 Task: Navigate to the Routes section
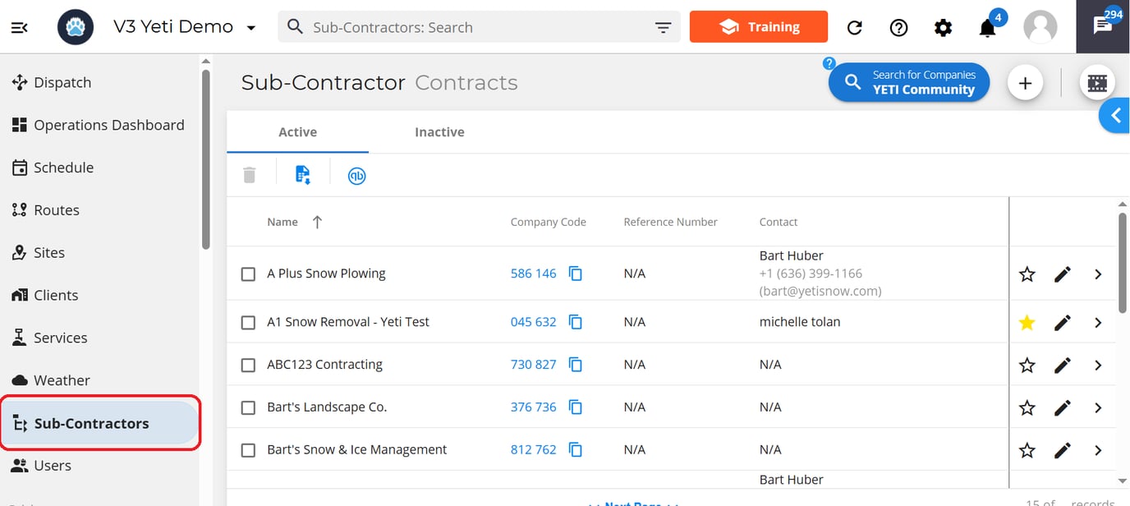coord(57,209)
